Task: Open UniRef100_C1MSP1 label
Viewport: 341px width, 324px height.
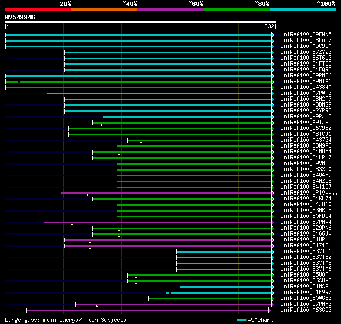Action: click(x=306, y=287)
